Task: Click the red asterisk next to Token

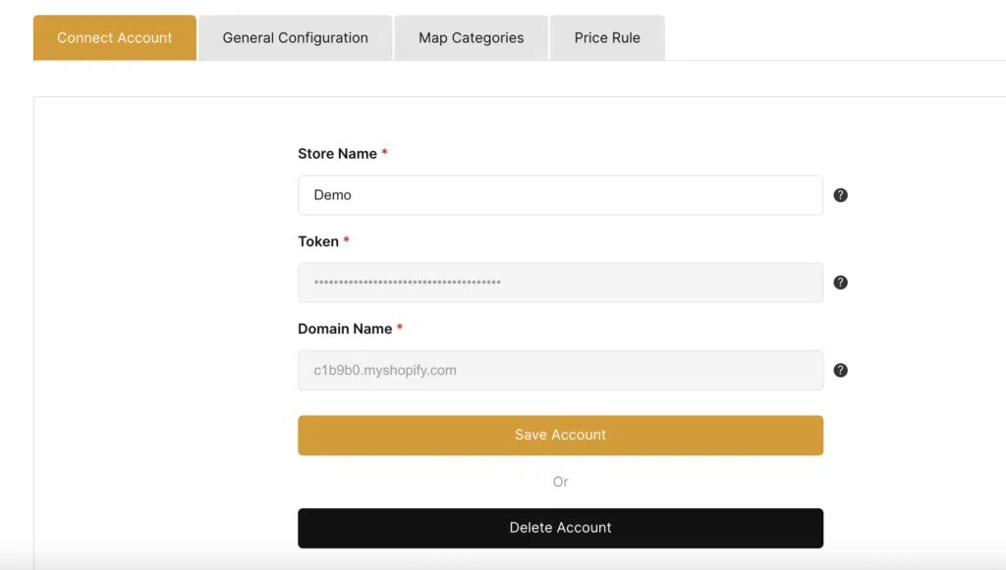Action: pos(347,241)
